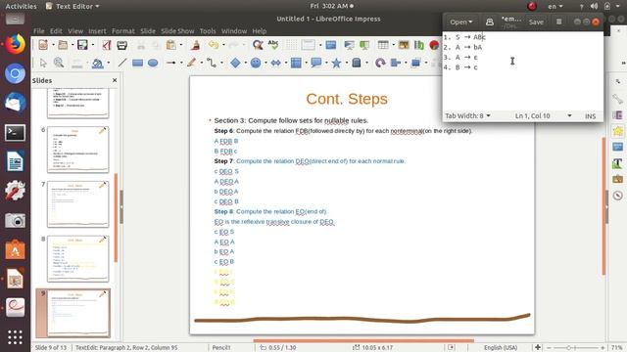This screenshot has height=352, width=627.
Task: Click the New presentation icon in Impress
Action: [43, 45]
